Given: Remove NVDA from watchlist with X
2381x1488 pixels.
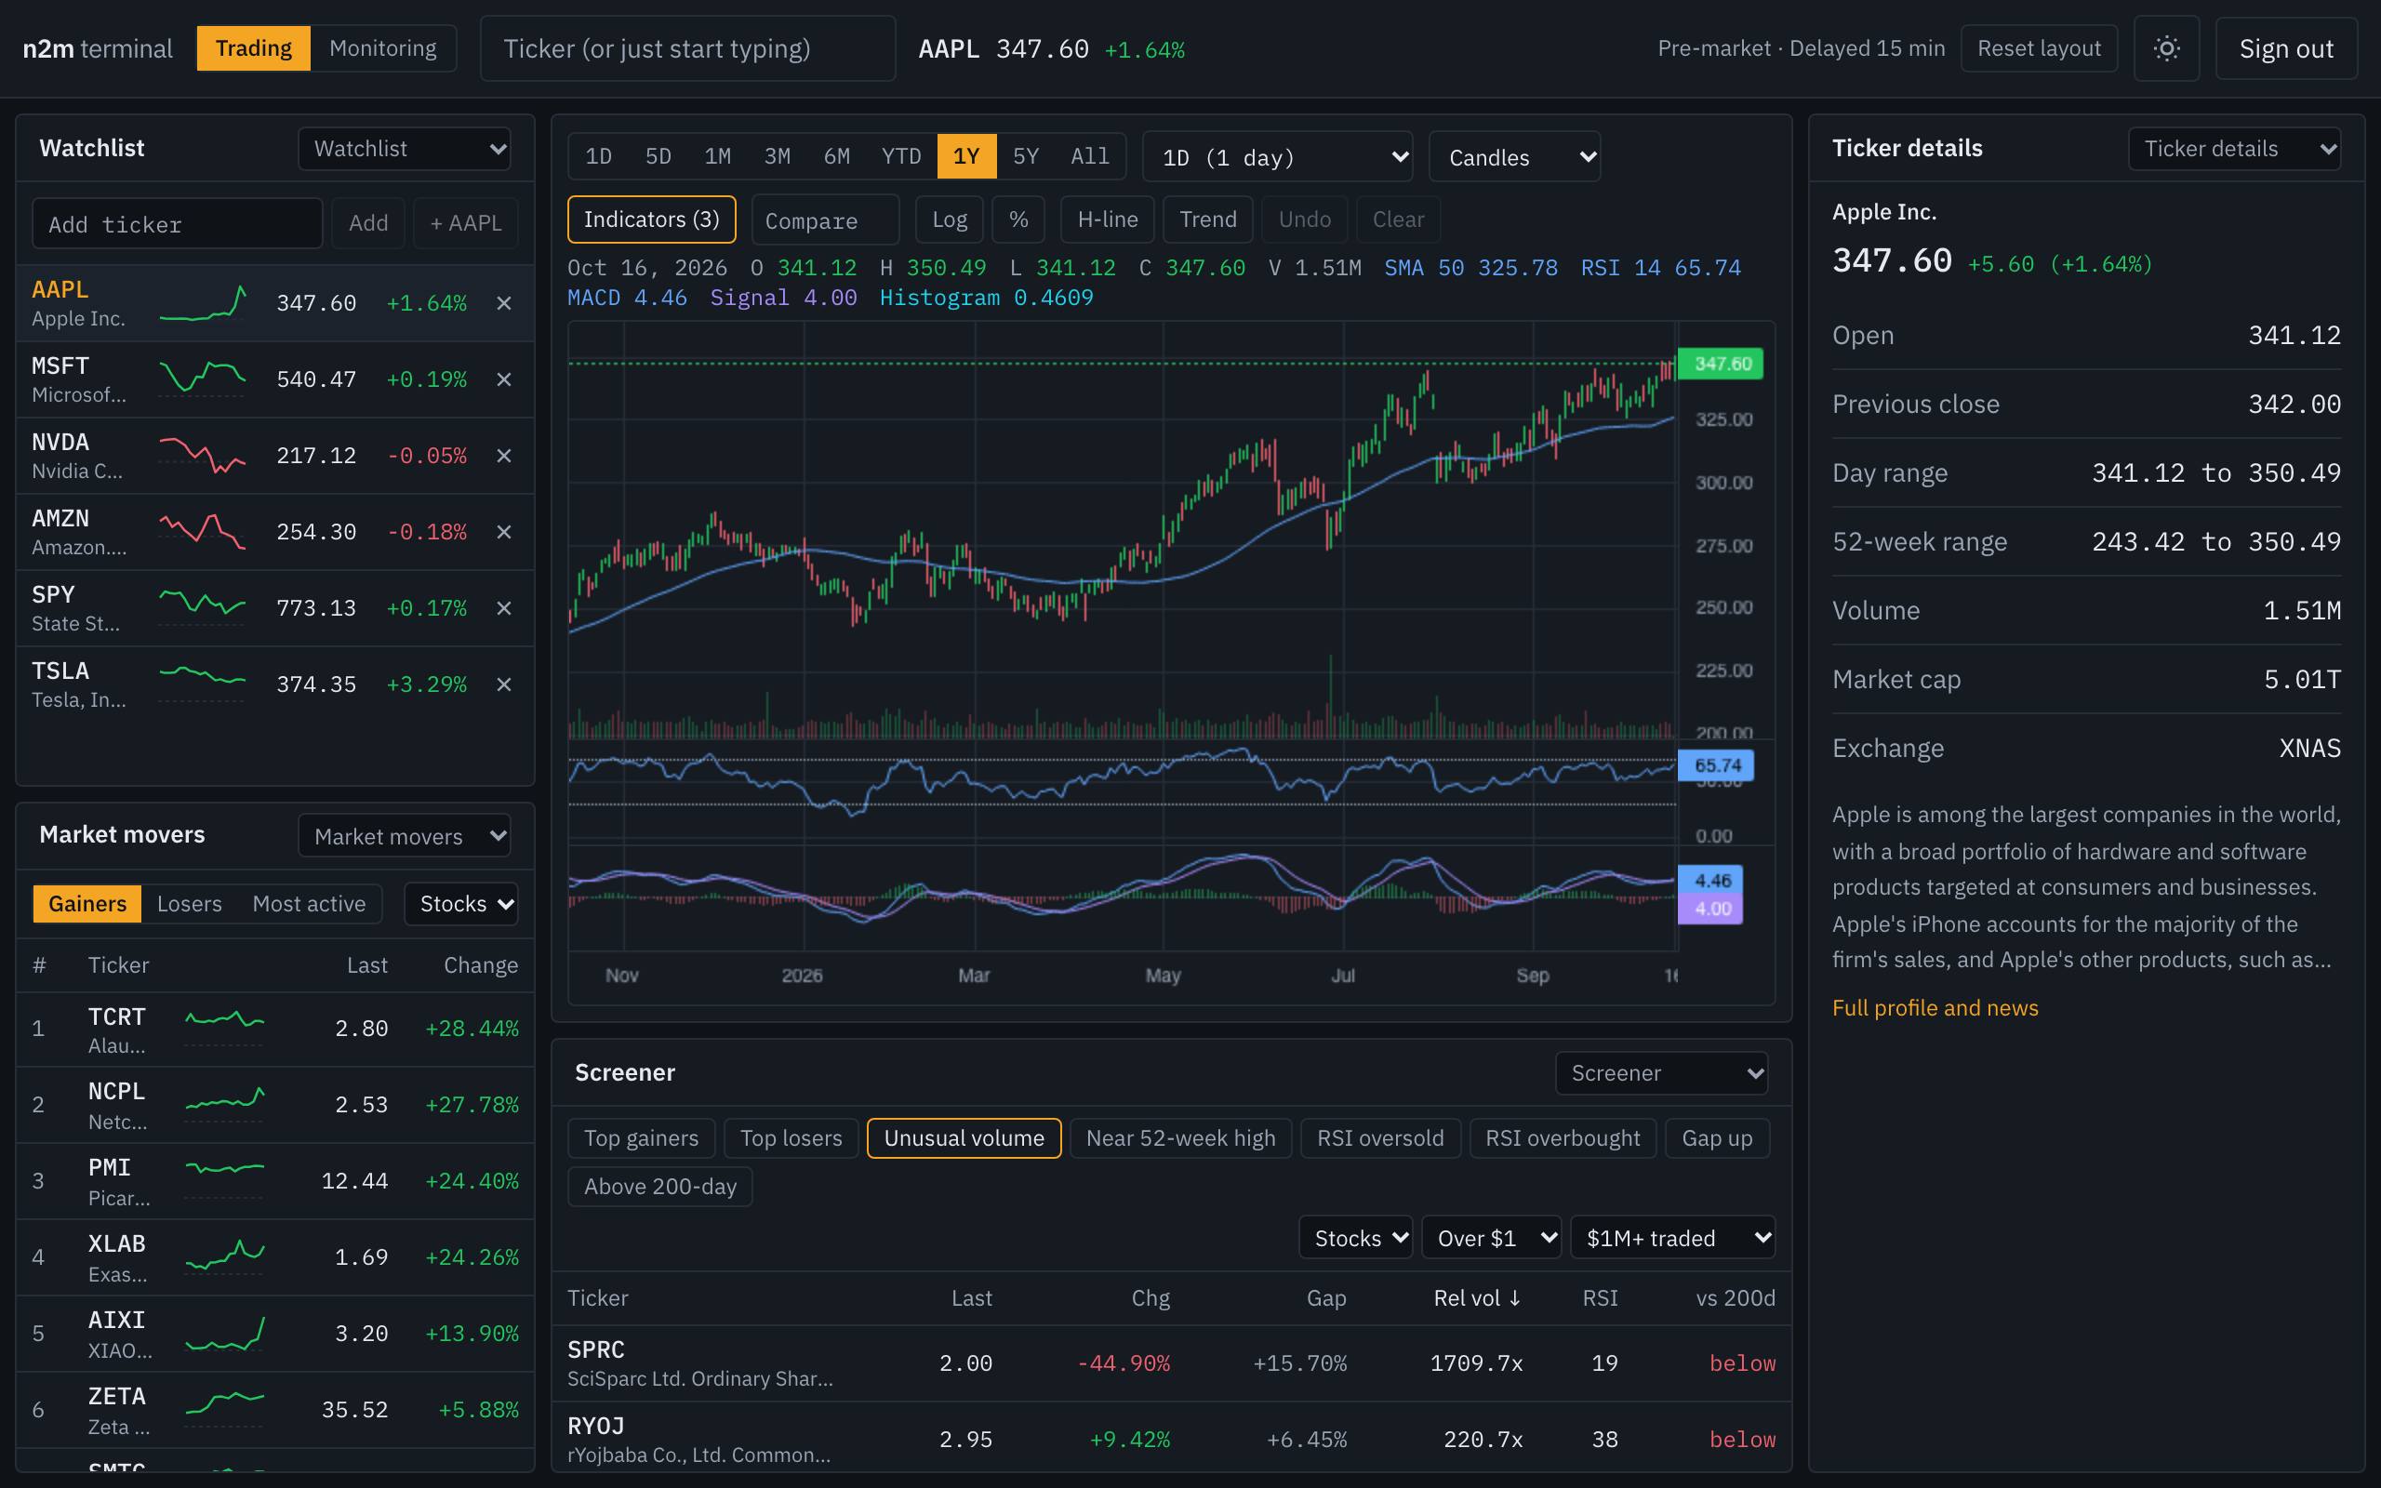Looking at the screenshot, I should pos(504,456).
